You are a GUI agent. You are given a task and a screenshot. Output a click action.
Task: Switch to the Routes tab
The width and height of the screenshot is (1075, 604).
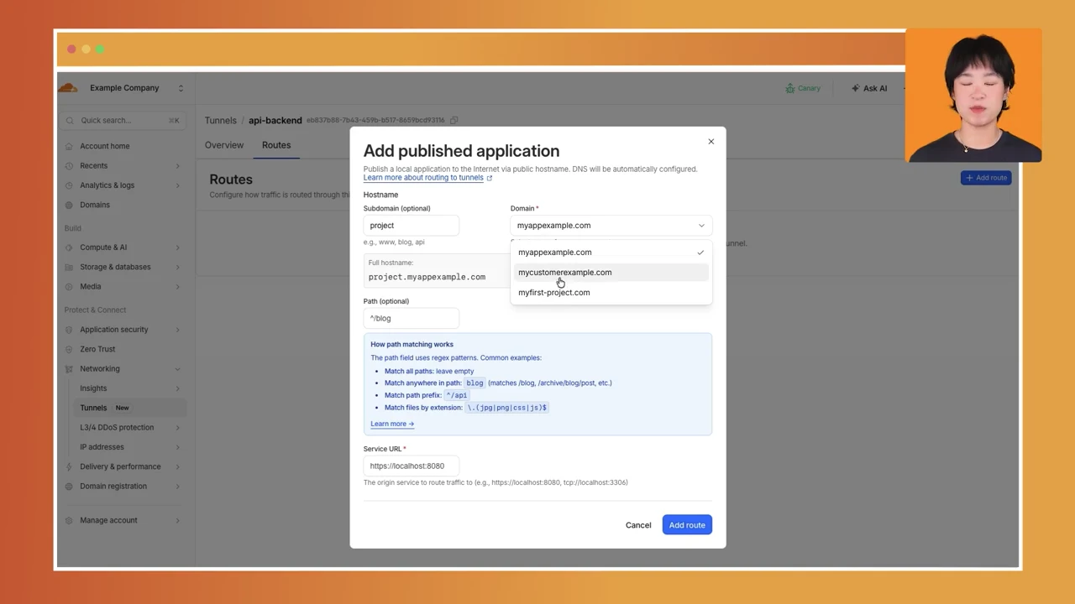click(x=276, y=145)
